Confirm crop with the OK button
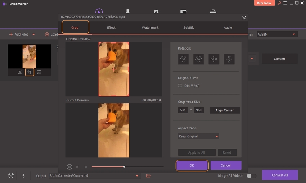The width and height of the screenshot is (306, 183). pyautogui.click(x=192, y=165)
